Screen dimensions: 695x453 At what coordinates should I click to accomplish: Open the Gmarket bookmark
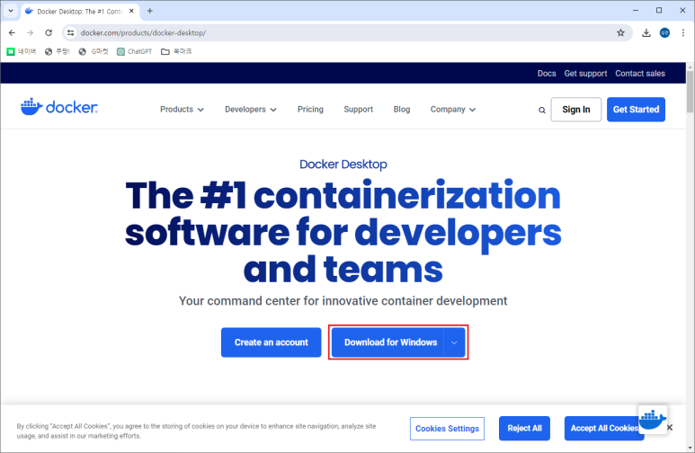tap(94, 51)
